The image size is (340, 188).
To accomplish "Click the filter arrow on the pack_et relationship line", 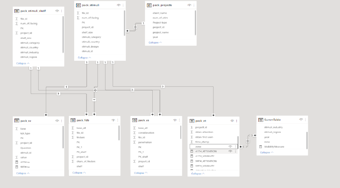I will click(x=163, y=86).
